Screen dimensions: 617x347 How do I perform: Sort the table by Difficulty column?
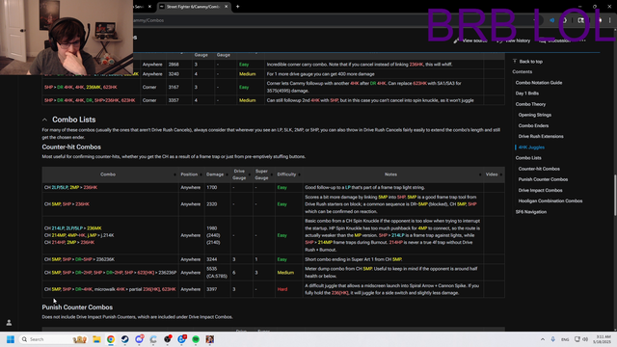coord(288,174)
